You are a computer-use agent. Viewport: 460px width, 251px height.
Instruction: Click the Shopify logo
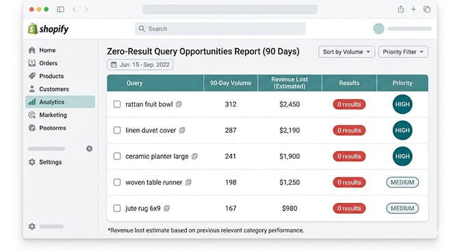click(48, 29)
